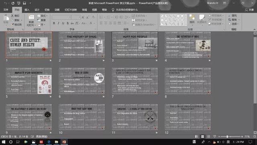Click the redo arrow in title bar

click(x=13, y=3)
